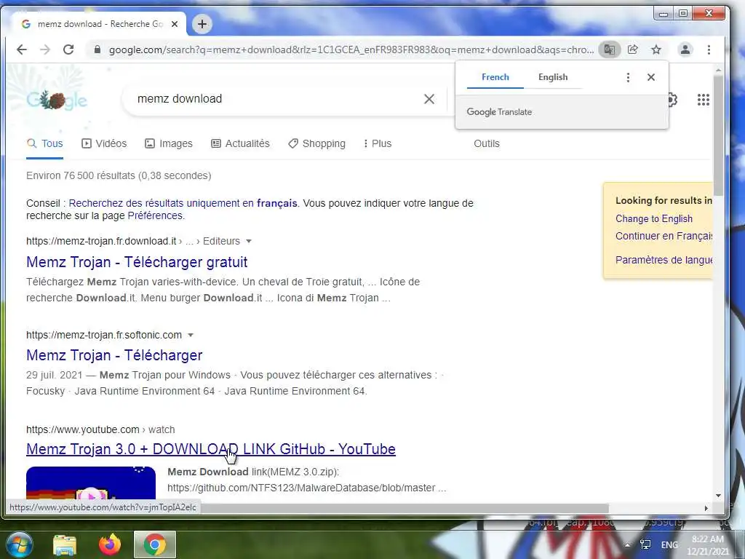This screenshot has height=559, width=745.
Task: Click the vertical scrollbar thumb at the page's right edge
Action: pos(718,135)
